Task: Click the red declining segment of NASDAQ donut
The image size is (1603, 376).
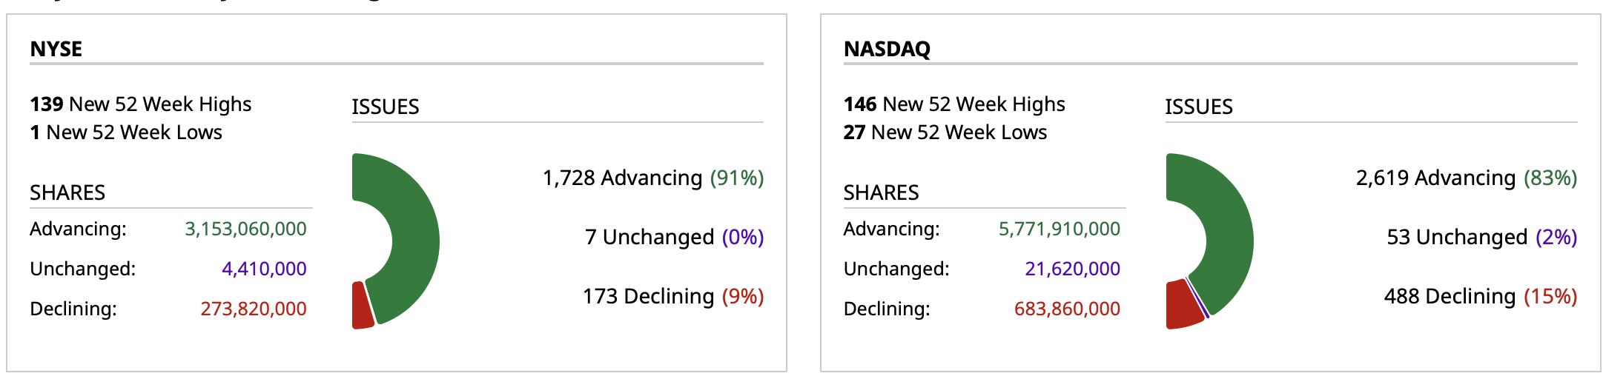Action: click(1182, 304)
